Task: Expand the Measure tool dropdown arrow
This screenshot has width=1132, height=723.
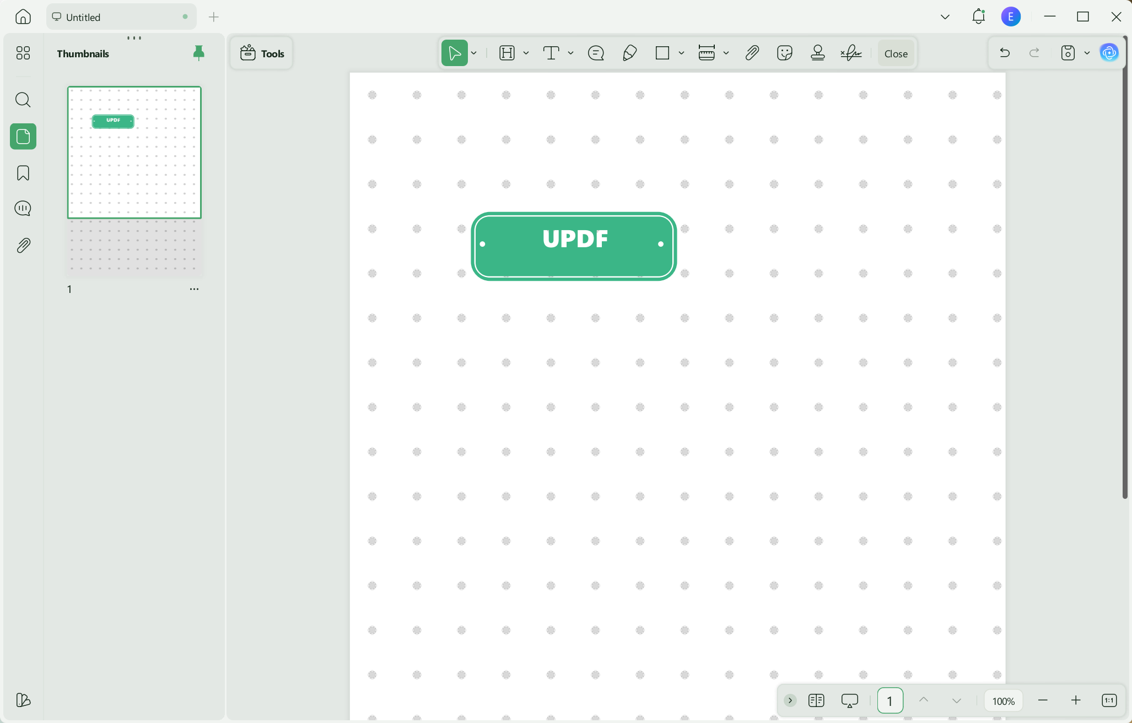Action: click(x=726, y=53)
